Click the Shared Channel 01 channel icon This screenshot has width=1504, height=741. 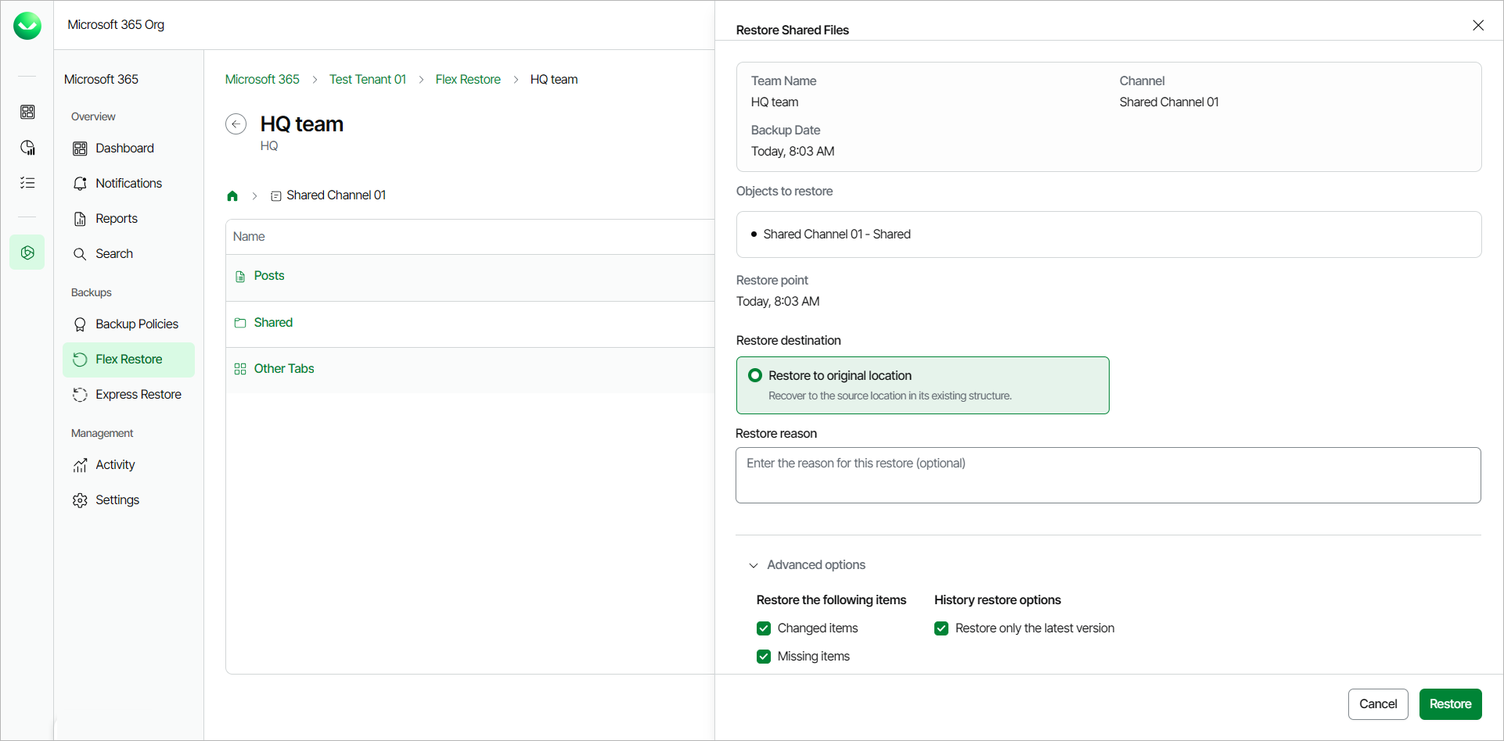(x=276, y=196)
